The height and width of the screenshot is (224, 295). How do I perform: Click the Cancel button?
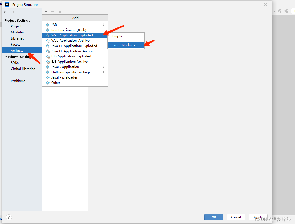point(236,217)
